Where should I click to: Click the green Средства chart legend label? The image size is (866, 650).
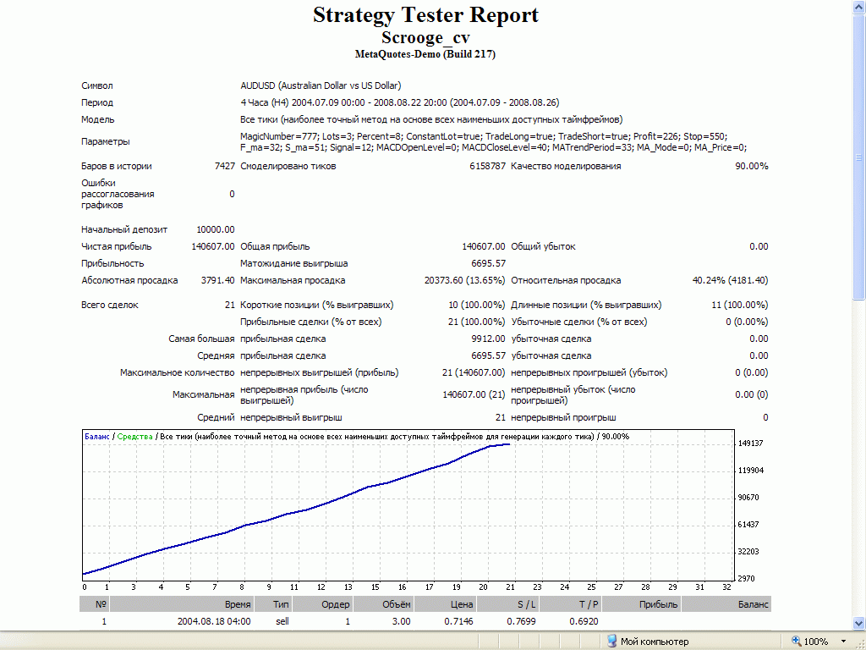point(134,437)
